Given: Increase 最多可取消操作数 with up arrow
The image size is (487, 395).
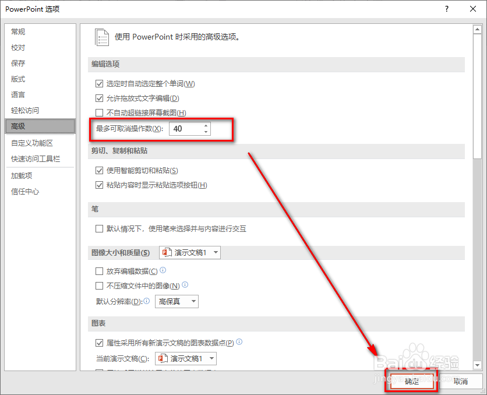Looking at the screenshot, I should pos(206,126).
